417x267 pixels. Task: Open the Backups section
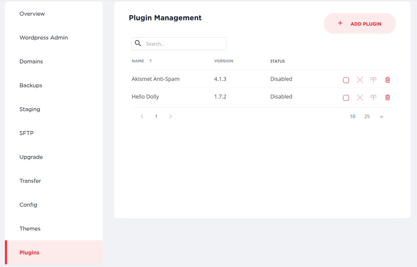click(x=31, y=85)
